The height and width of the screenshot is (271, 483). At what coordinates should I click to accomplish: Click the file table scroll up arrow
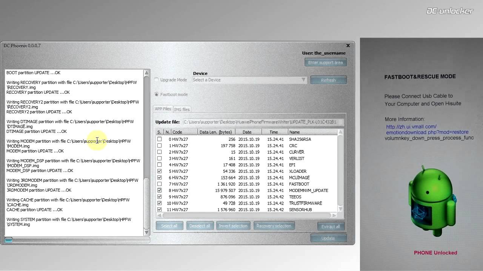click(340, 132)
